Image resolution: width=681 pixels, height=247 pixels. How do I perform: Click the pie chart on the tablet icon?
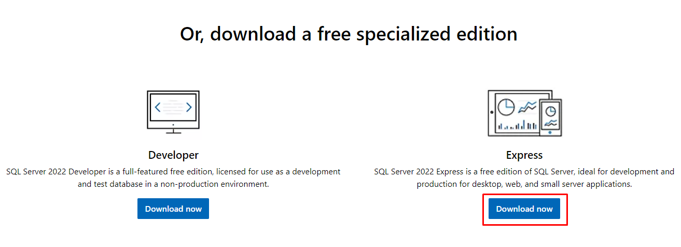pyautogui.click(x=506, y=107)
